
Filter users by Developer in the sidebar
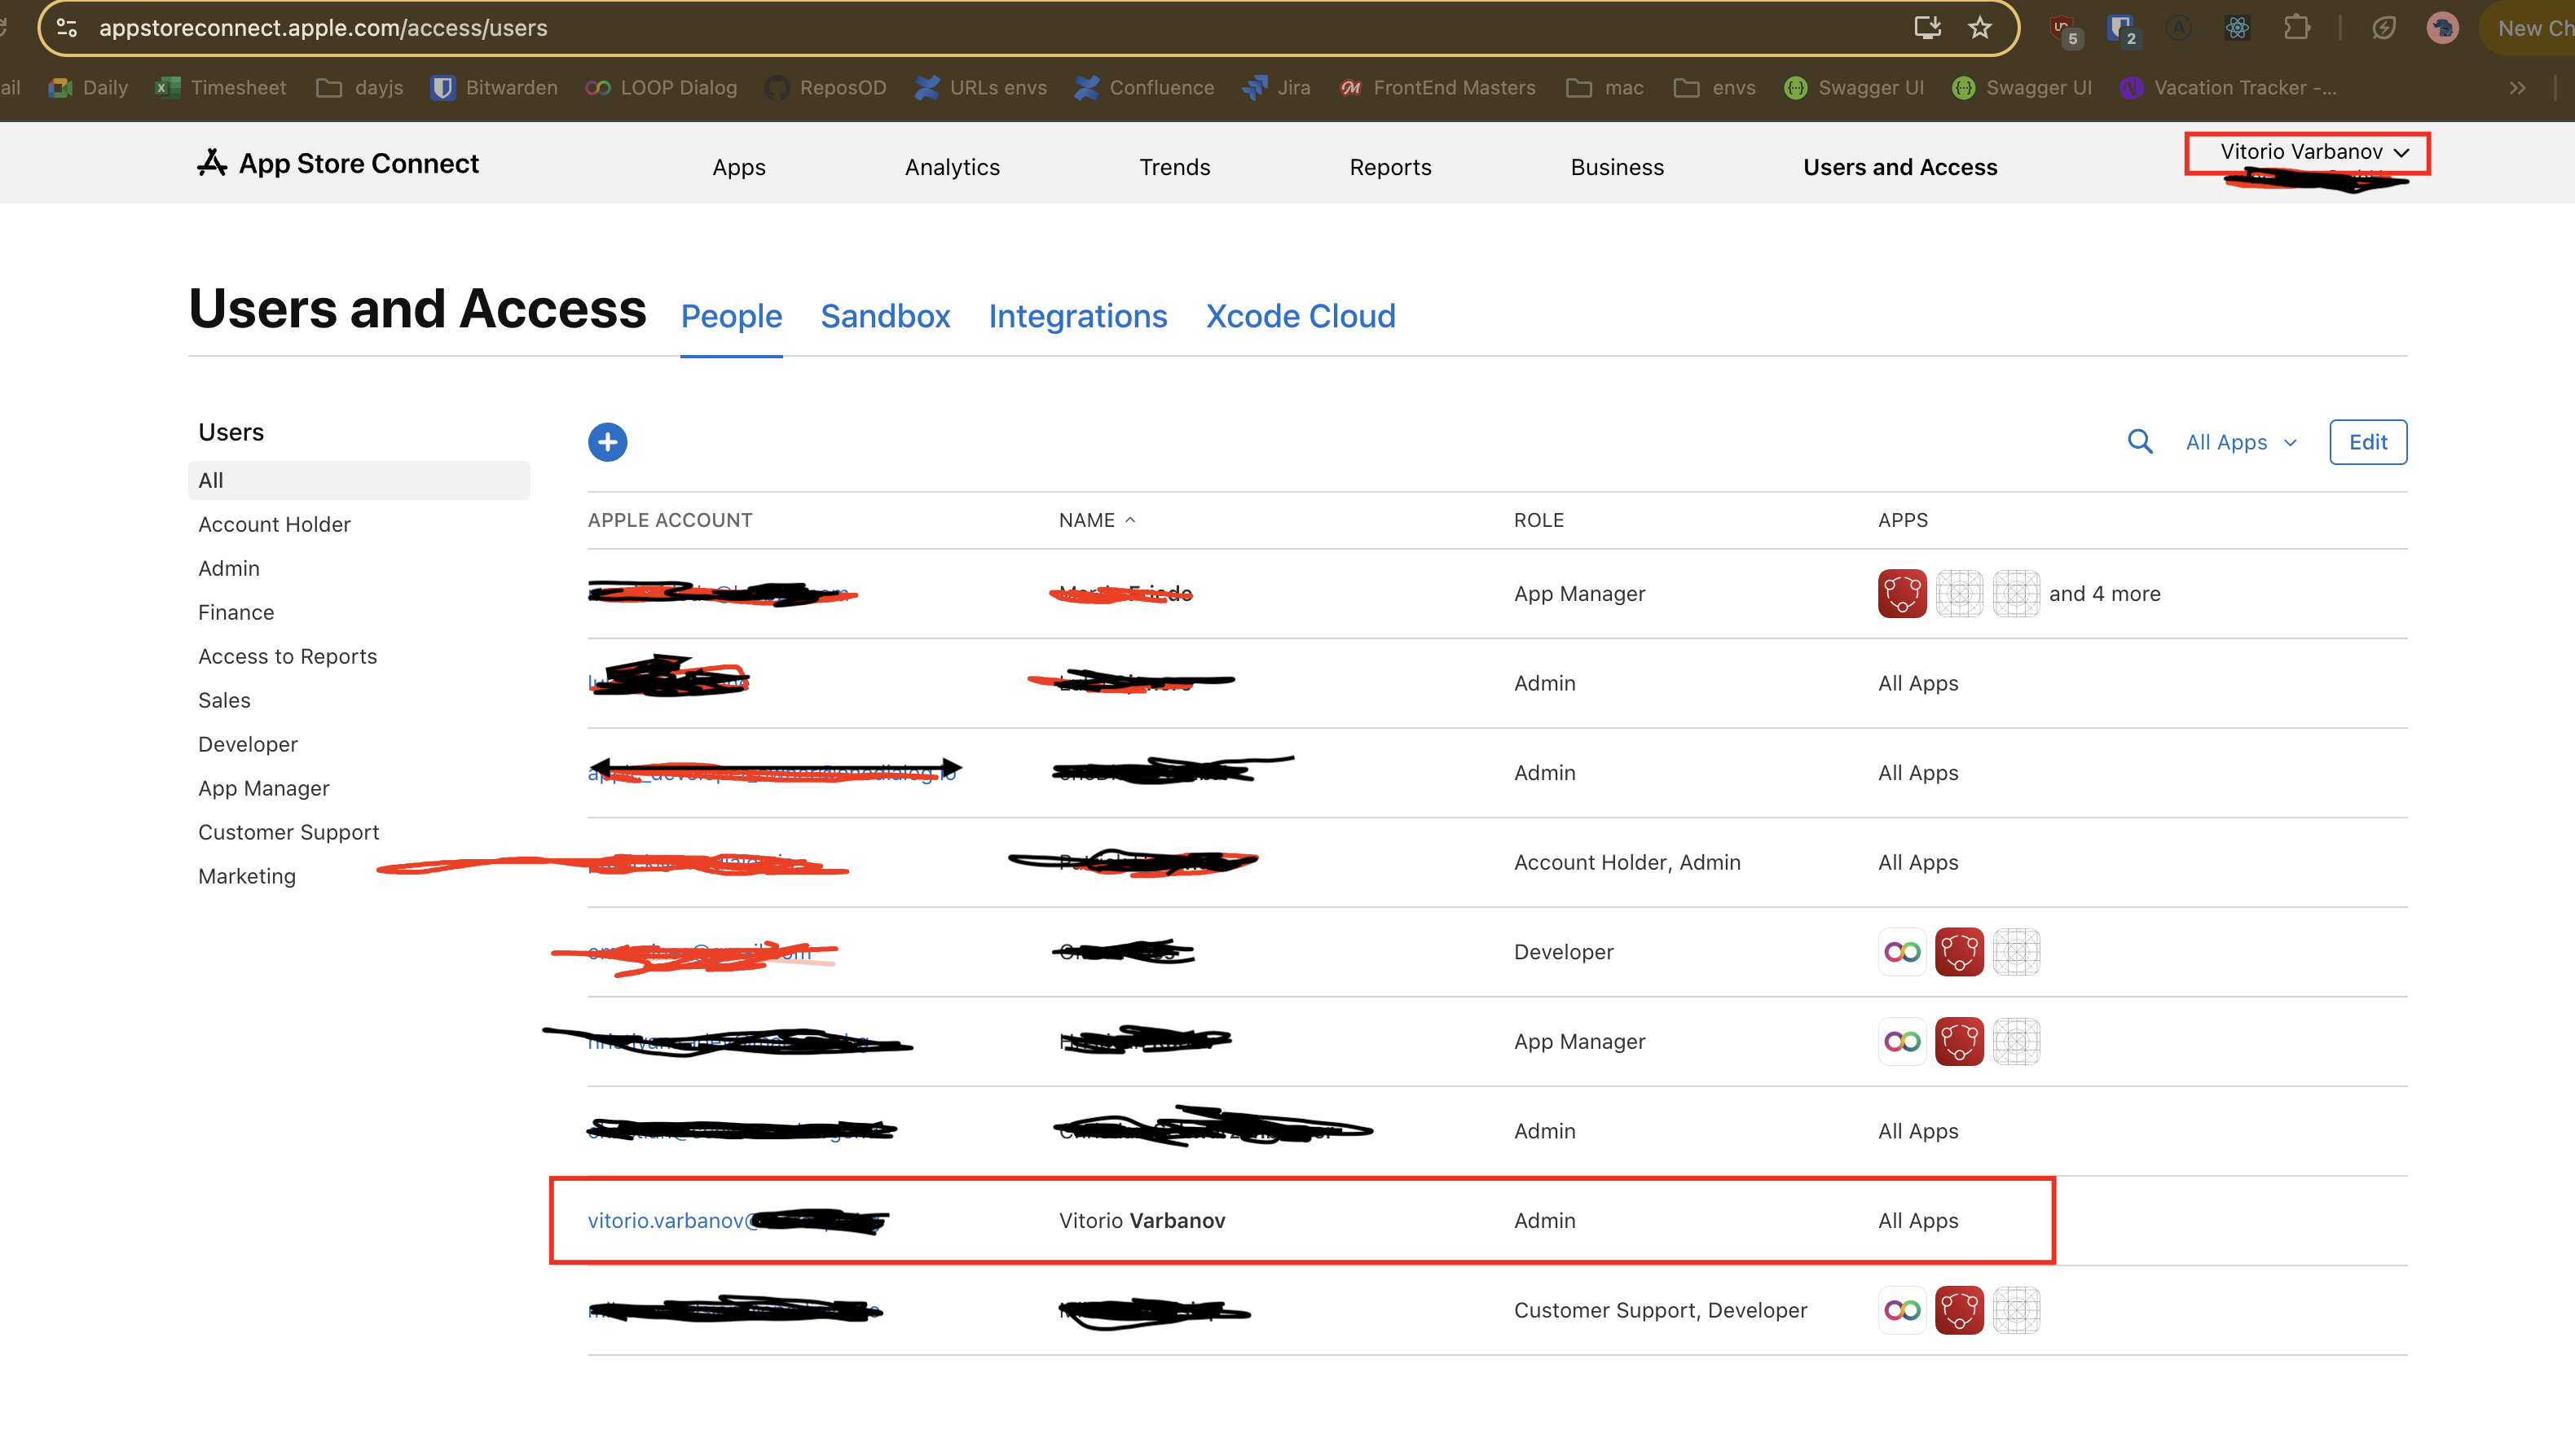(x=247, y=744)
